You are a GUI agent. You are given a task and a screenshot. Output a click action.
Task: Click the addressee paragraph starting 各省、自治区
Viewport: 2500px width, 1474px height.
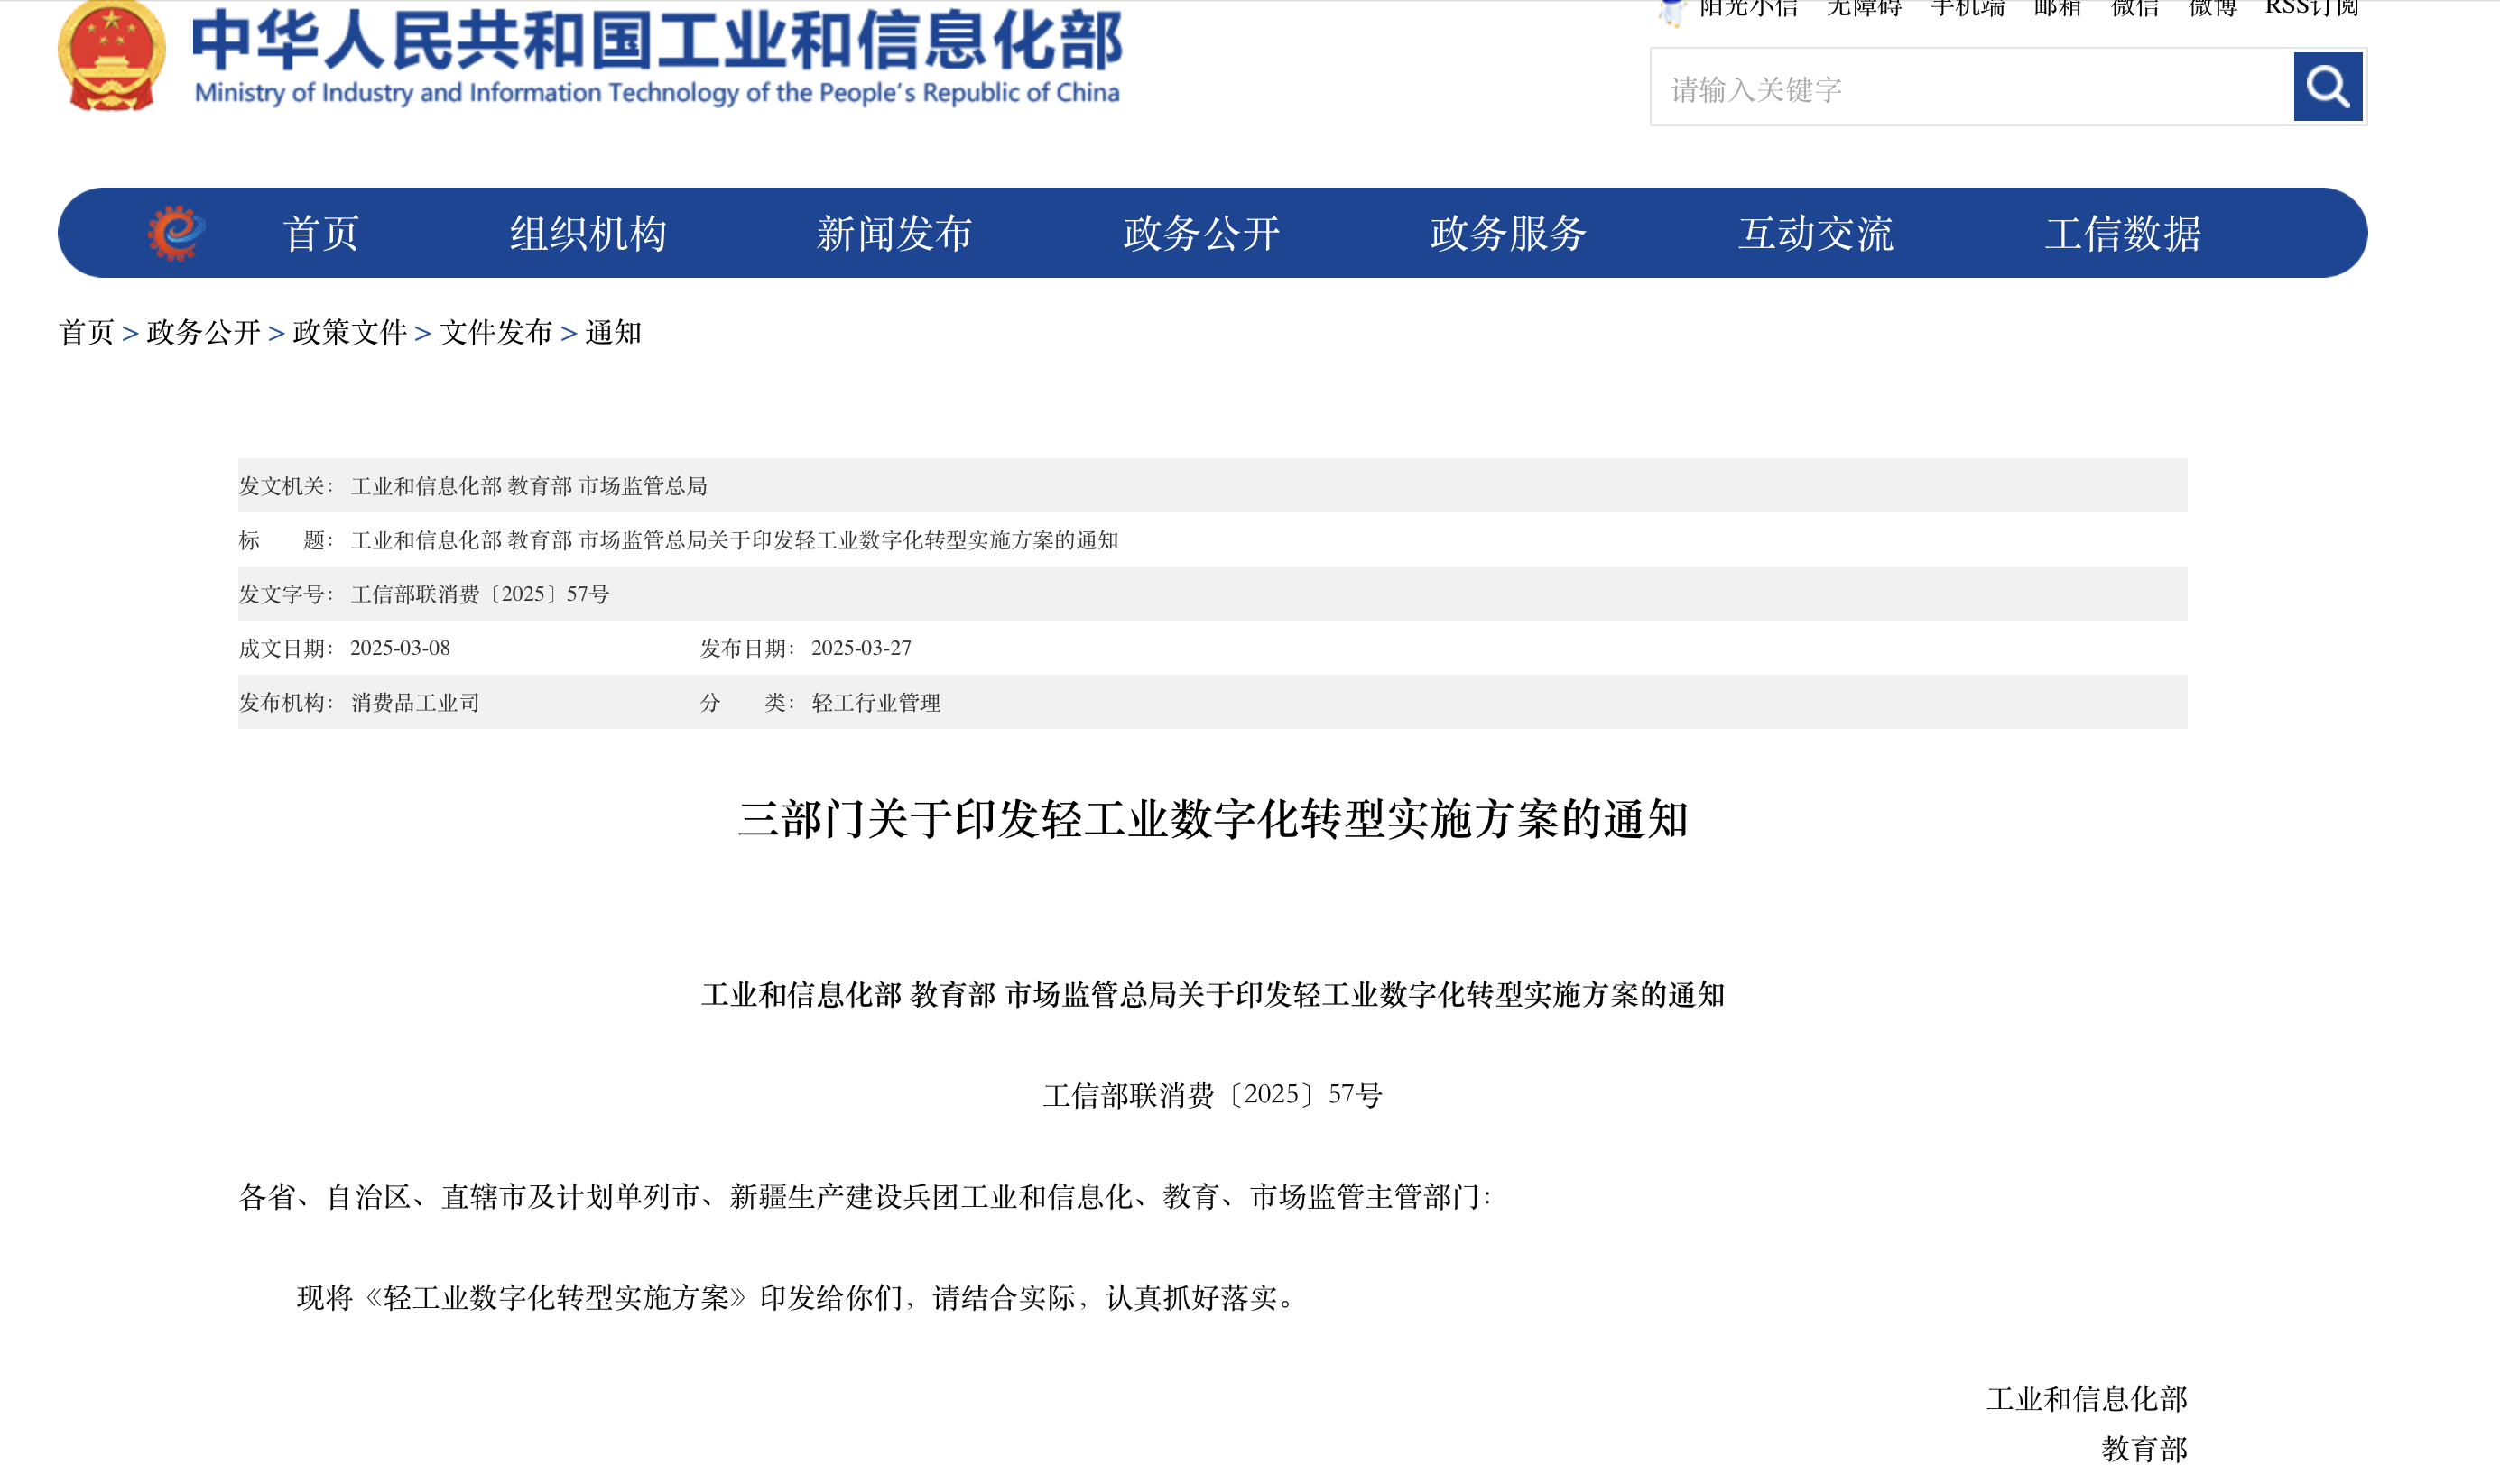pos(866,1196)
